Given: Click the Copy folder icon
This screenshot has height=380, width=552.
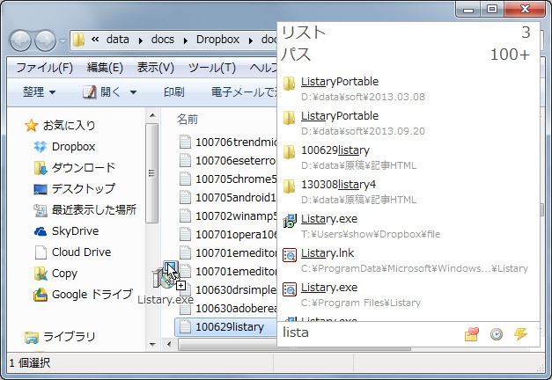Looking at the screenshot, I should tap(40, 274).
